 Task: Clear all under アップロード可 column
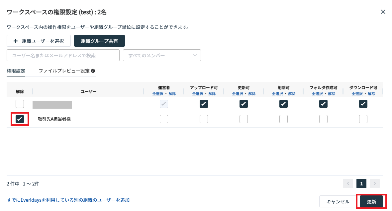[x=212, y=94]
